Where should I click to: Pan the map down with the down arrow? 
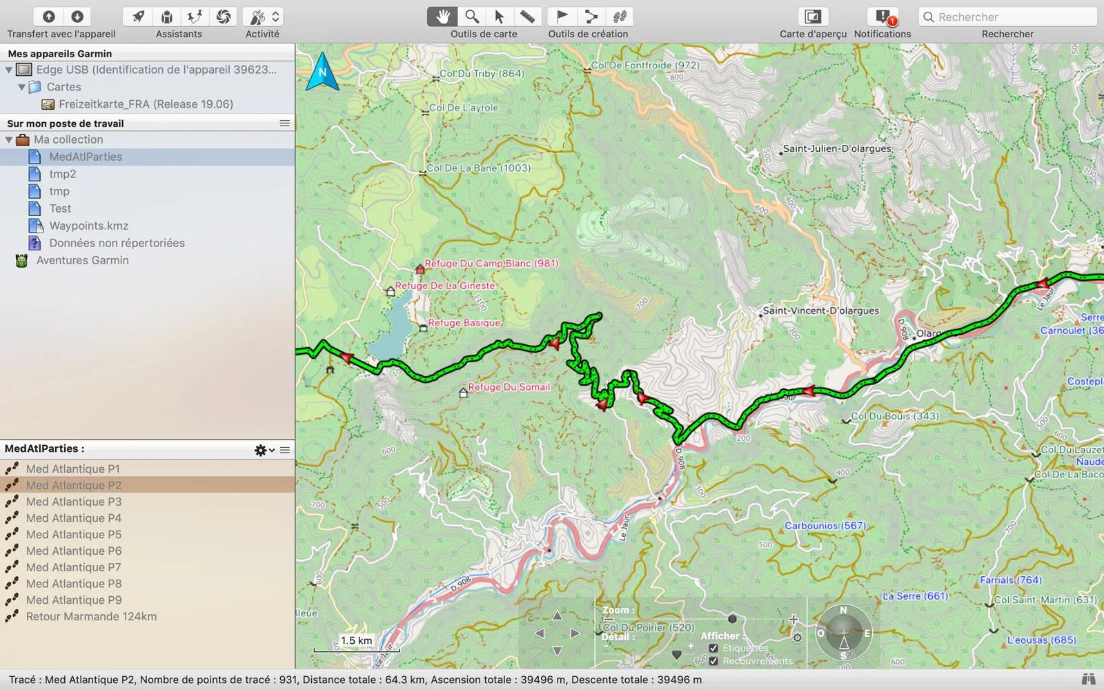click(x=557, y=651)
